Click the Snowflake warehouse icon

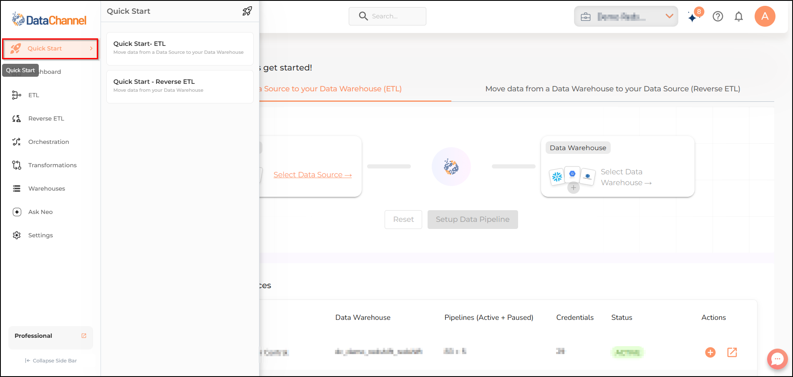pos(557,177)
